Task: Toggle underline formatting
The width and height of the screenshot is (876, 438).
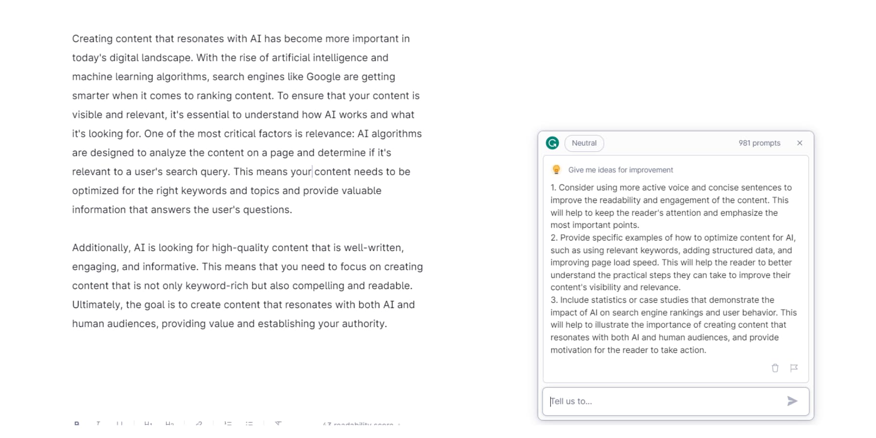Action: tap(120, 424)
